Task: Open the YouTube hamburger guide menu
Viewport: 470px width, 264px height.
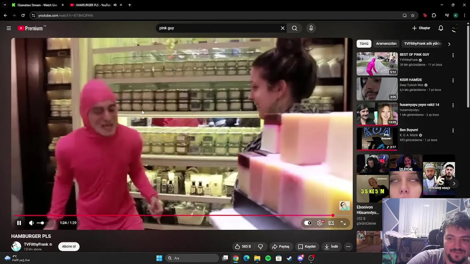Action: [9, 28]
